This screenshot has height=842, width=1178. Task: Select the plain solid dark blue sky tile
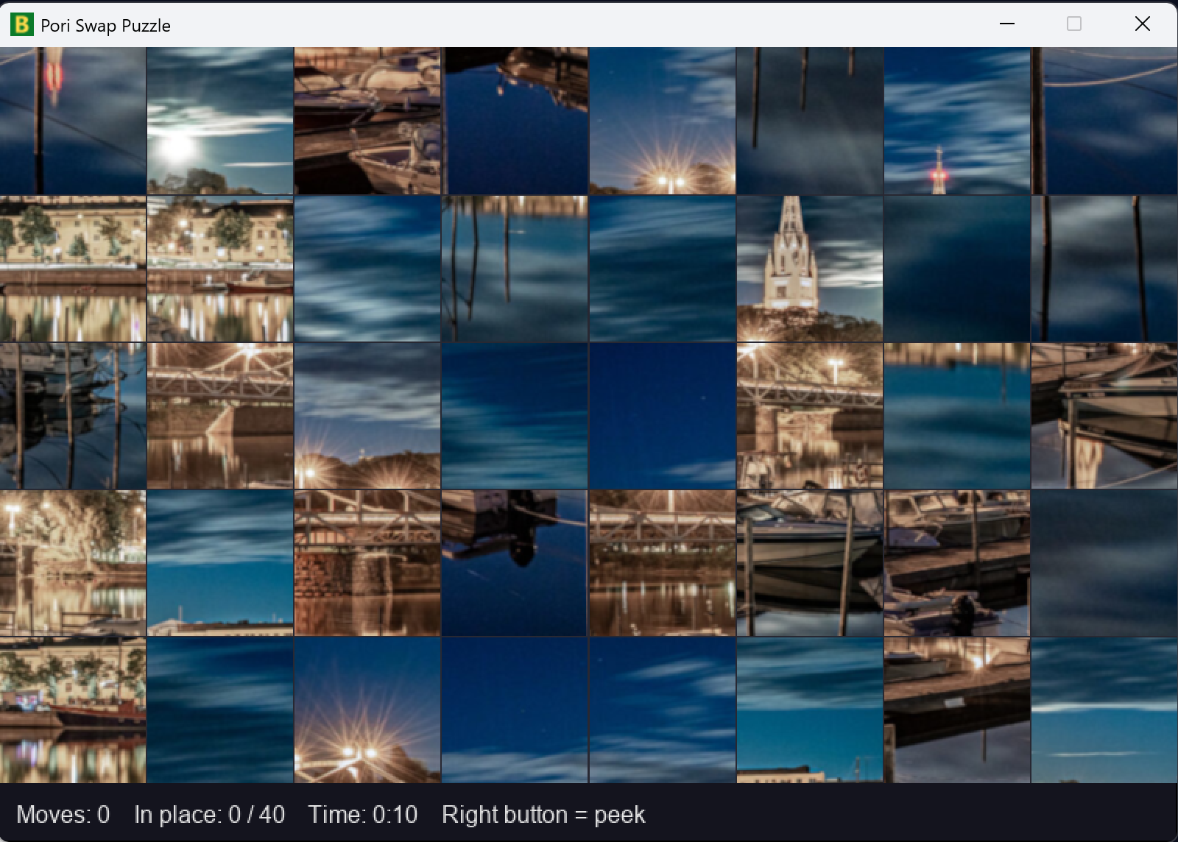662,416
